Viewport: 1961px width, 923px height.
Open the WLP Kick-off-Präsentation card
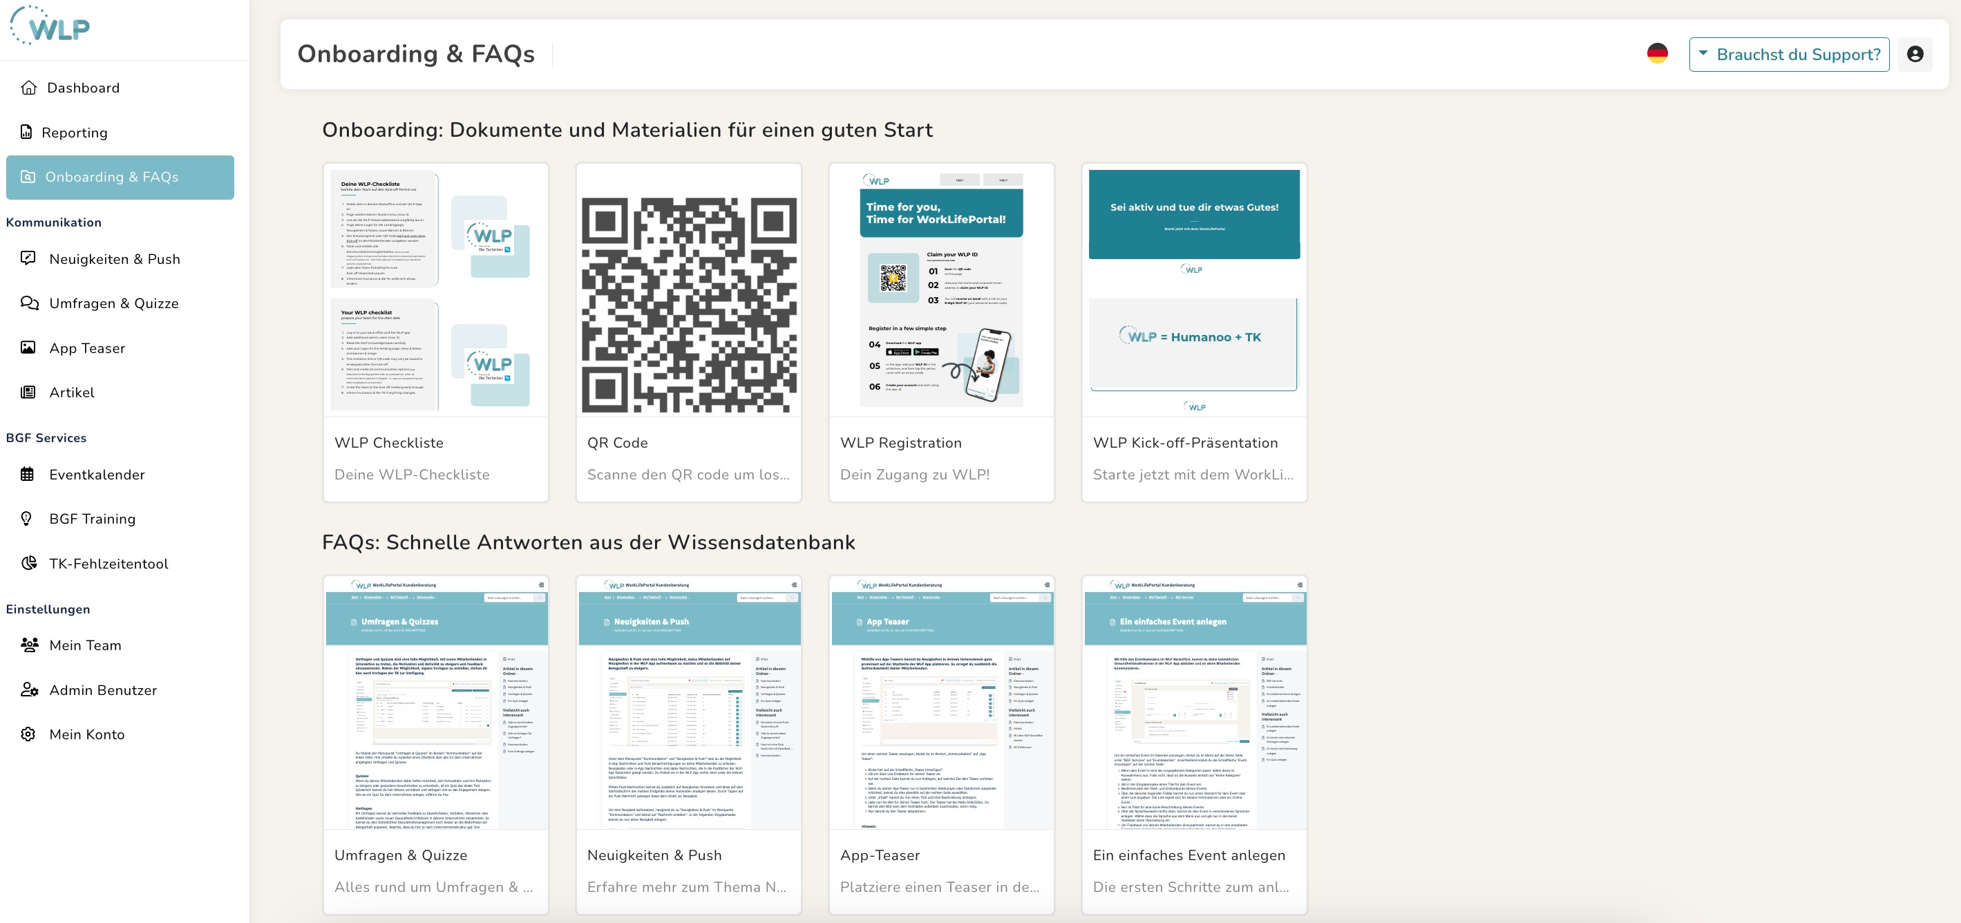(x=1193, y=332)
